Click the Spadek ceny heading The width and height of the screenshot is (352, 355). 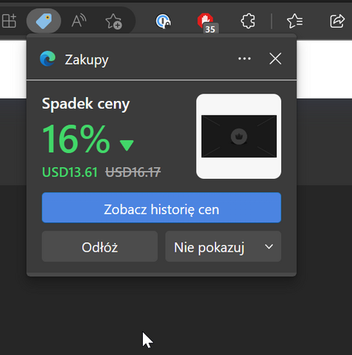(x=85, y=105)
